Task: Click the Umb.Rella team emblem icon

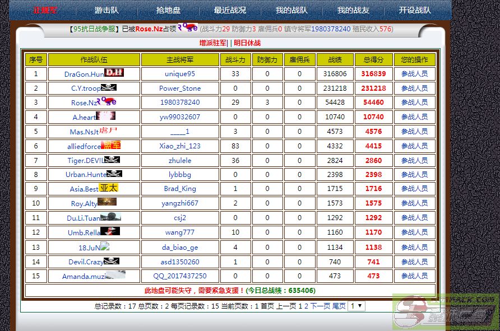Action: (110, 231)
